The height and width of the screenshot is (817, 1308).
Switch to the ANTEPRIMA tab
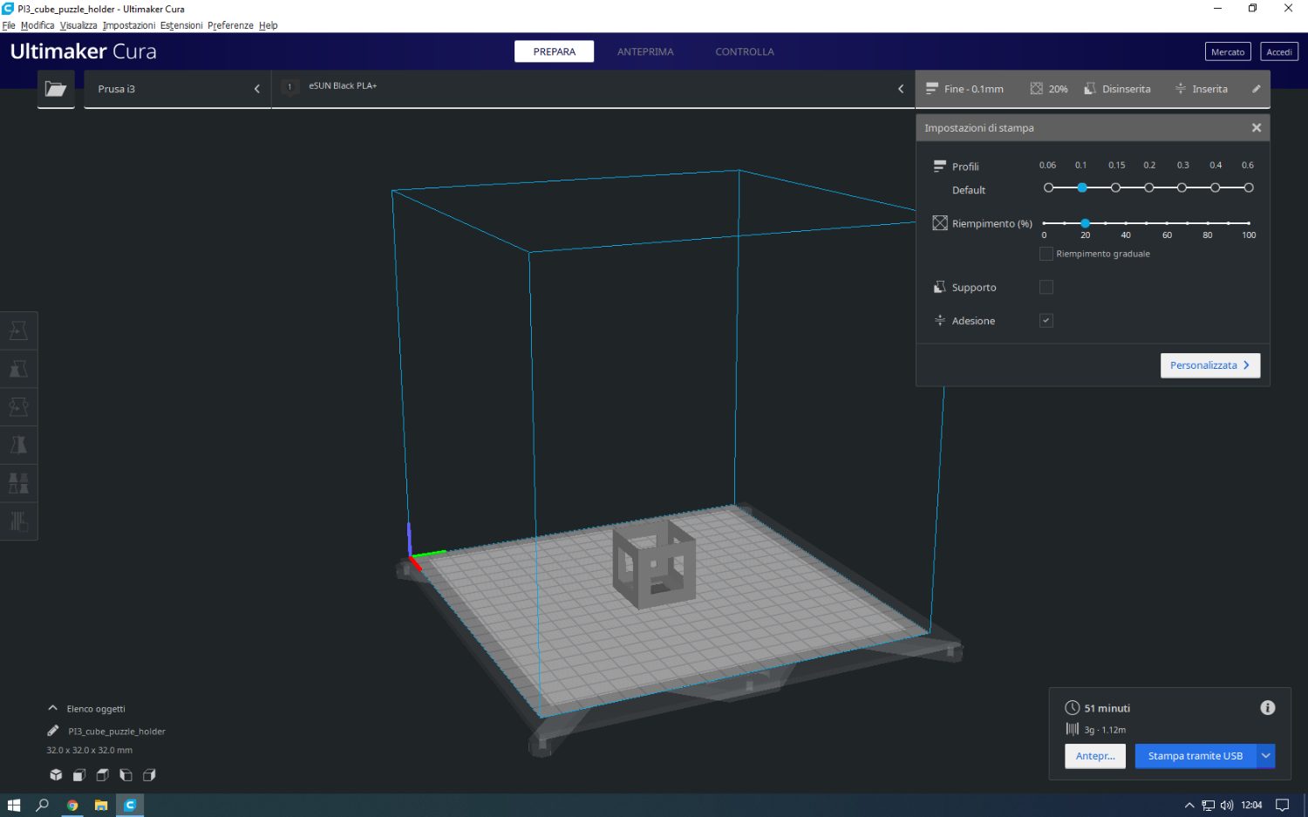tap(645, 52)
